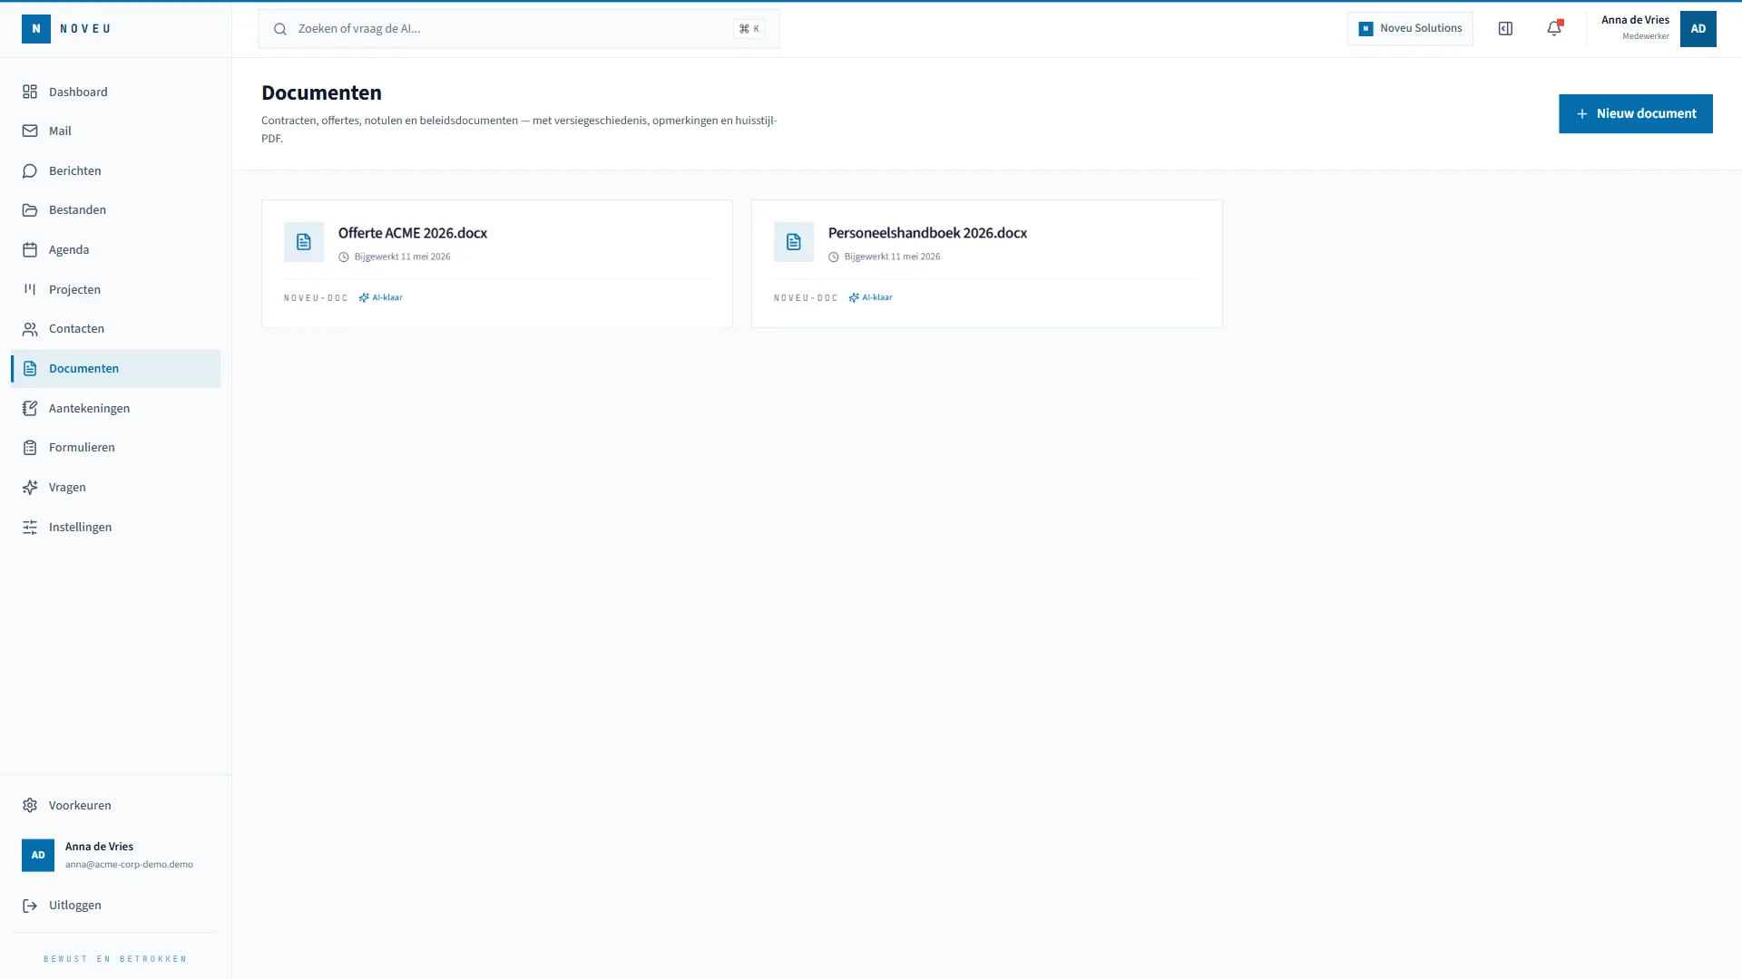Screen dimensions: 1742x979
Task: Open Formulieren
Action: point(115,447)
